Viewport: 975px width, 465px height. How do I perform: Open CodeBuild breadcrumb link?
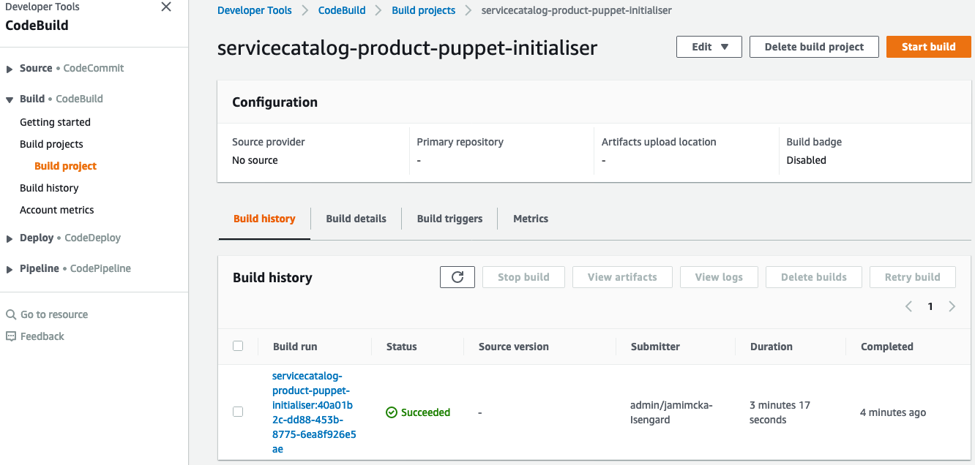(x=343, y=10)
